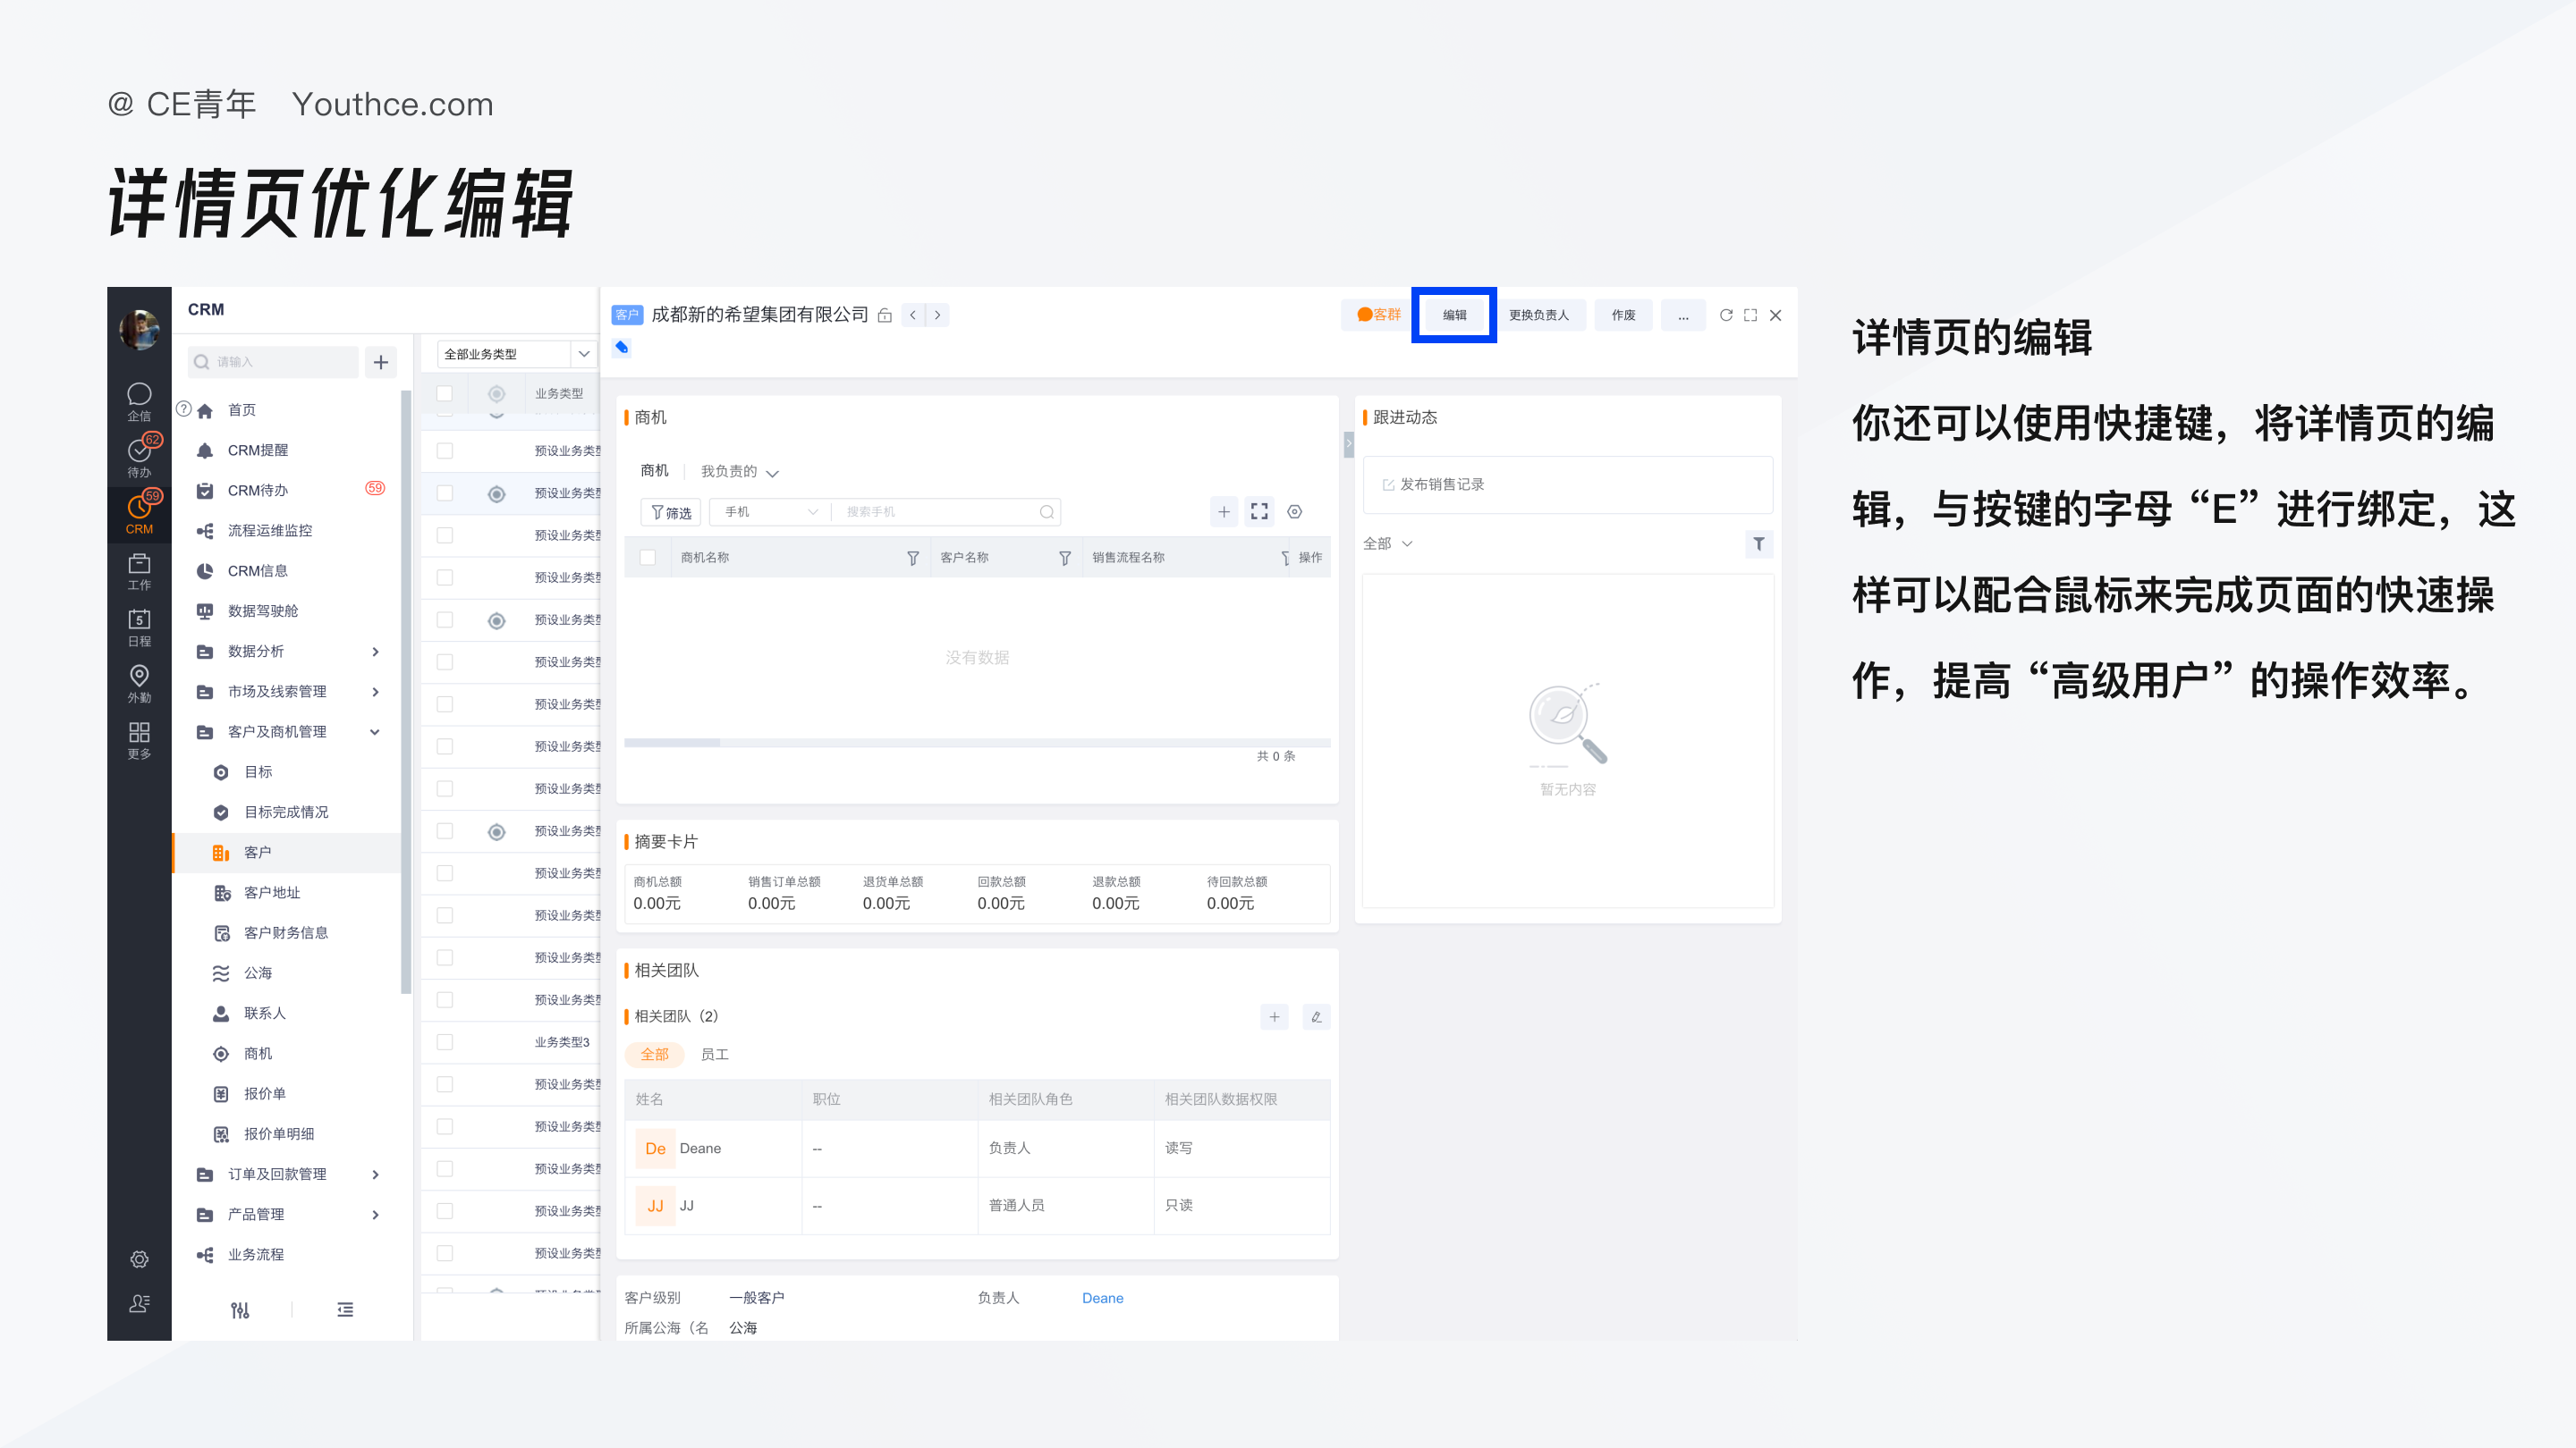Open the 我负责的 filter dropdown
2576x1448 pixels.
tap(739, 472)
